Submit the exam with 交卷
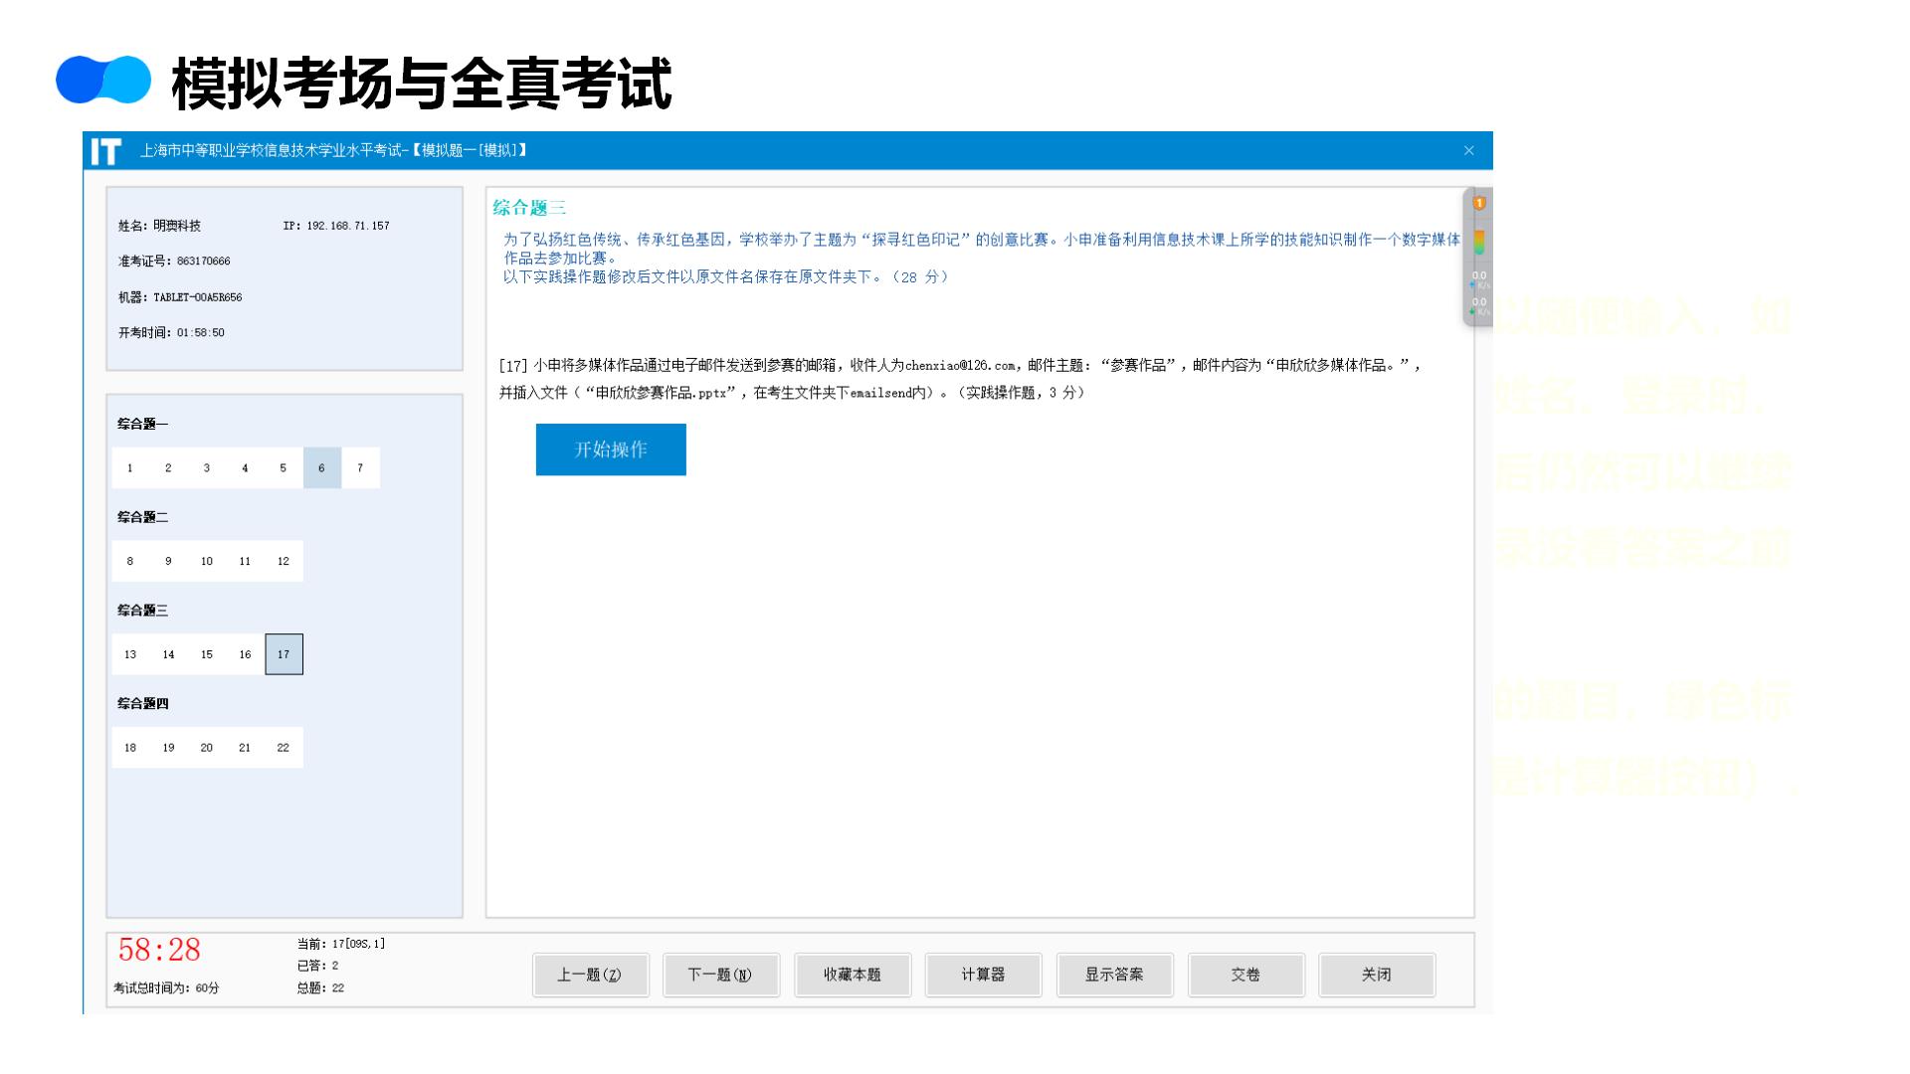 [1245, 975]
